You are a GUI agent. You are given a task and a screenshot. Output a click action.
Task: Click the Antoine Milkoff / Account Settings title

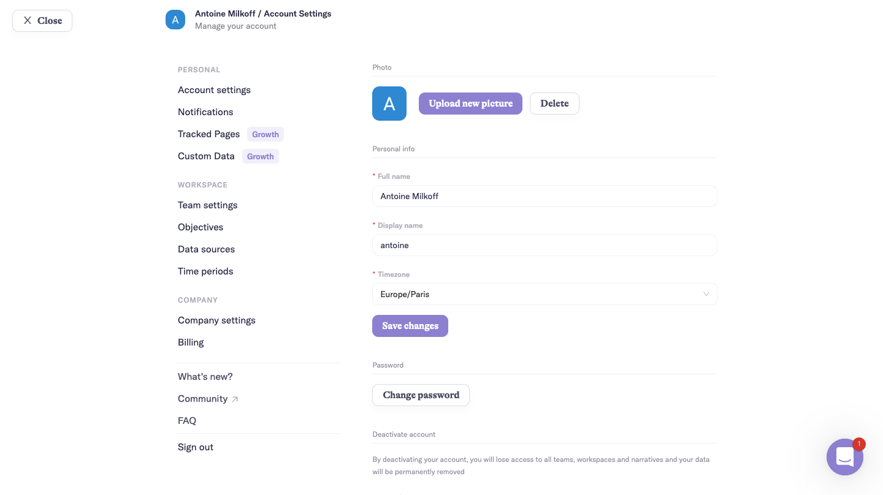[x=263, y=13]
